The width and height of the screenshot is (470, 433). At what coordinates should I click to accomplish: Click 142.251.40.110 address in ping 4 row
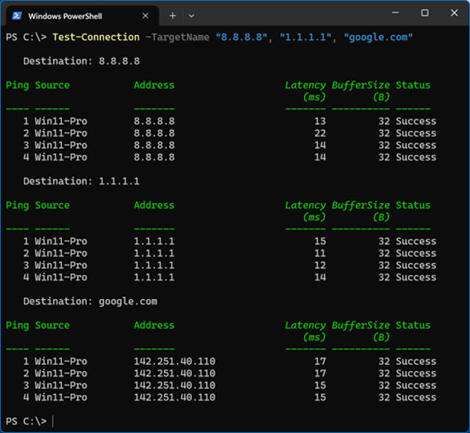tap(175, 397)
